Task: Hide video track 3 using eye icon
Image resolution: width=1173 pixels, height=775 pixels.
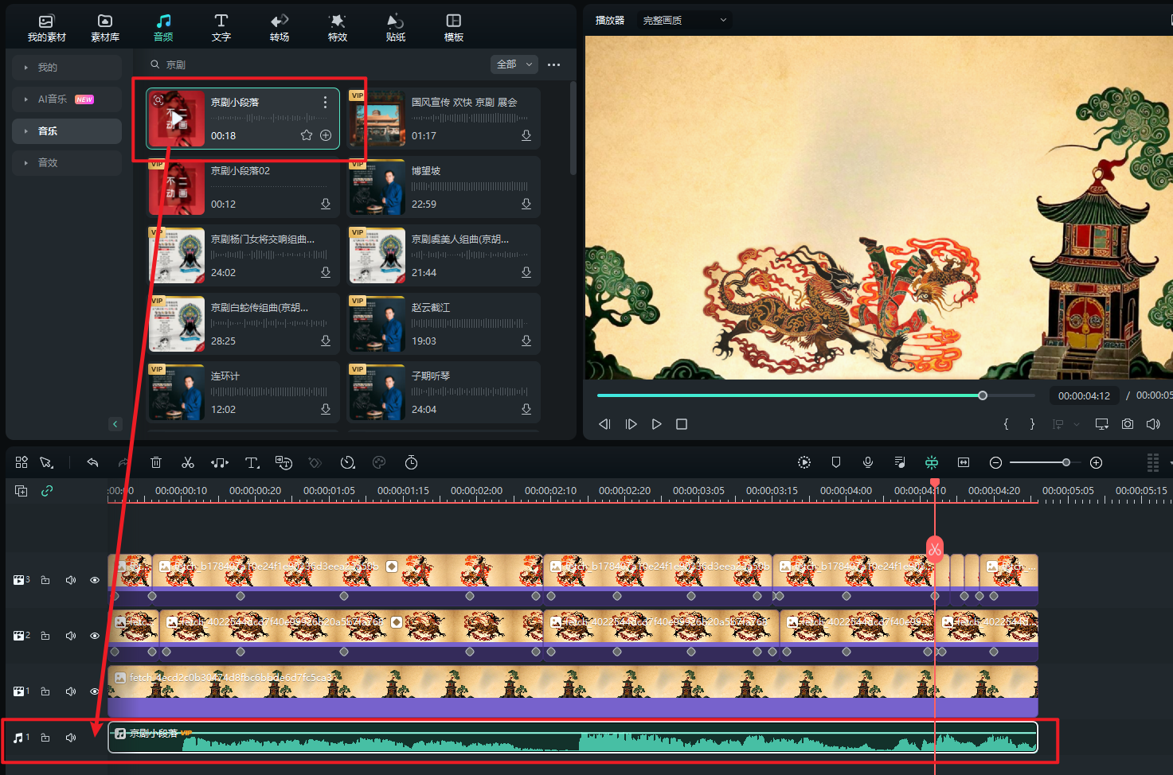Action: tap(95, 580)
